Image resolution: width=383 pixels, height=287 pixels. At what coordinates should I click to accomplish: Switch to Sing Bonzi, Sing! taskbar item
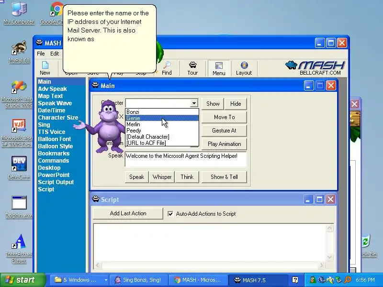click(x=139, y=280)
